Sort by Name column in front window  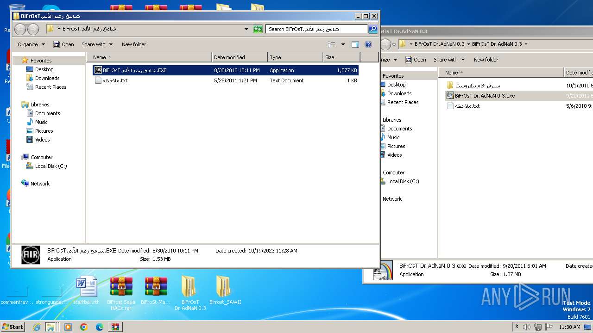149,57
